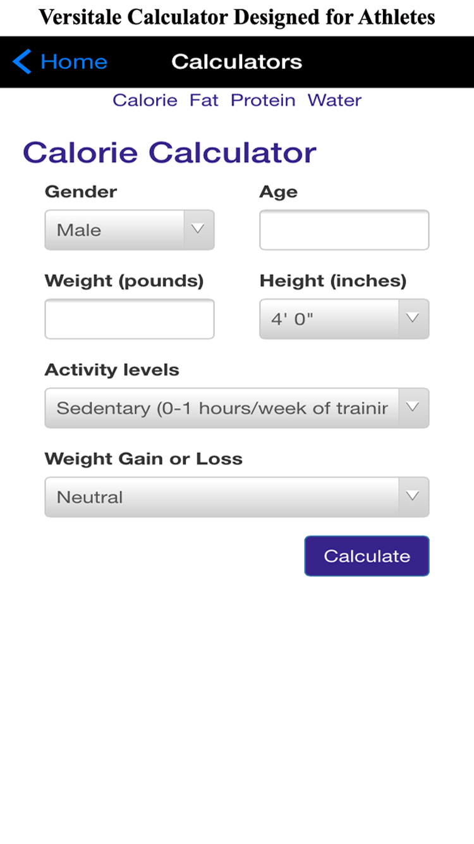474x844 pixels.
Task: Go back via the Home link
Action: click(x=73, y=62)
